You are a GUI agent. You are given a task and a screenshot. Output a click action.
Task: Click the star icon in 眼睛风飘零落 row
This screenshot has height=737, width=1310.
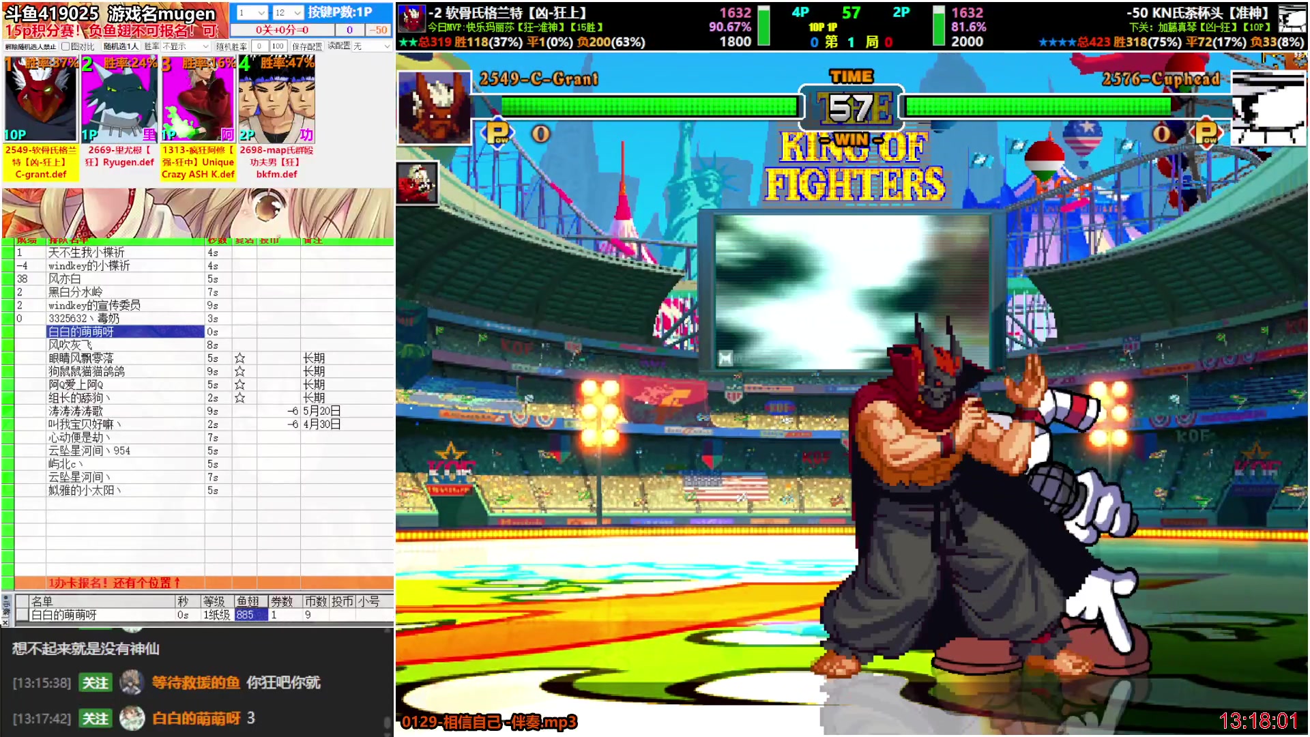click(x=239, y=358)
